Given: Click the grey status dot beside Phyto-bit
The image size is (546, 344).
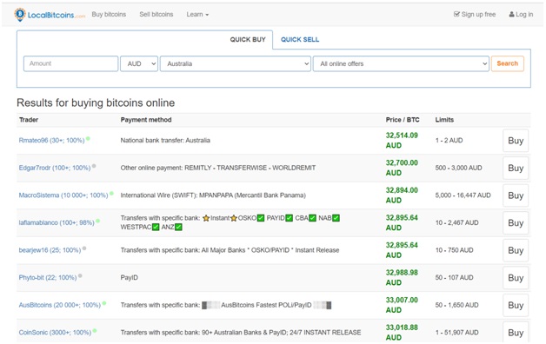Looking at the screenshot, I should pyautogui.click(x=80, y=276).
